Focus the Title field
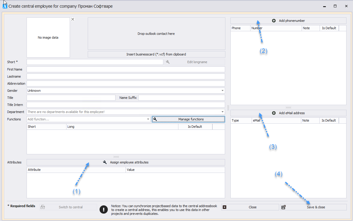 click(71, 98)
